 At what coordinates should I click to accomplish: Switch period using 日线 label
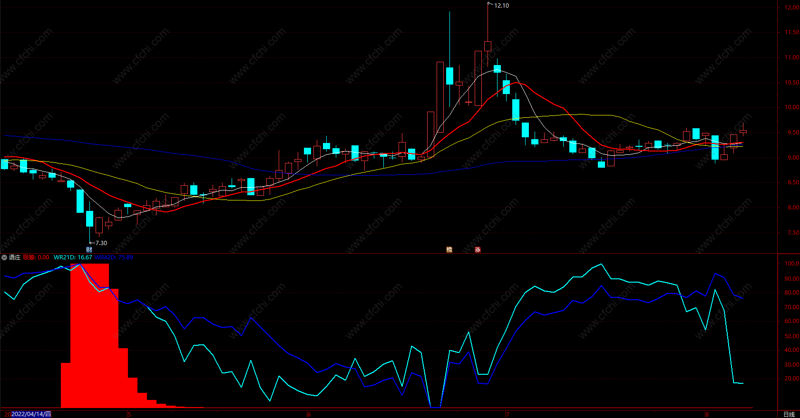789,414
